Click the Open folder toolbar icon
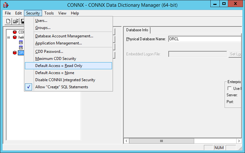The width and height of the screenshot is (245, 153). click(16, 21)
